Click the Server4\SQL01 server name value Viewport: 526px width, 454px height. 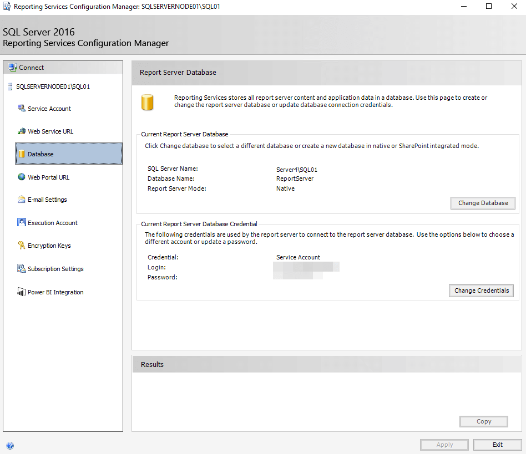[x=296, y=170]
